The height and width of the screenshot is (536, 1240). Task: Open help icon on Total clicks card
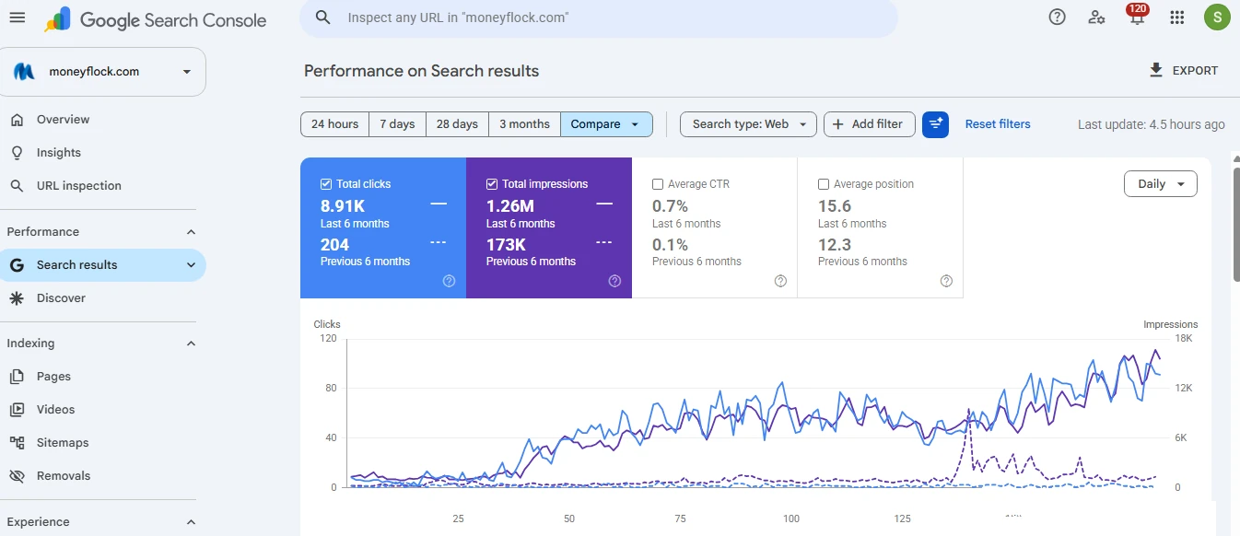click(449, 281)
